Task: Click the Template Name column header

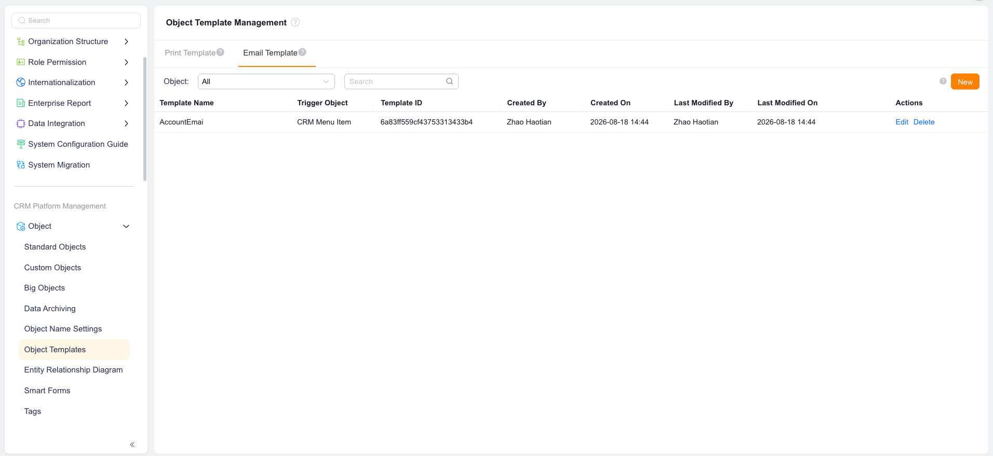Action: (186, 103)
